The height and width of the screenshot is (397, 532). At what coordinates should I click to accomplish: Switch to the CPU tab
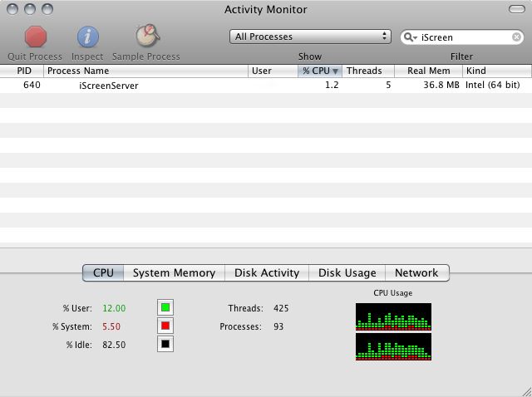(x=103, y=273)
